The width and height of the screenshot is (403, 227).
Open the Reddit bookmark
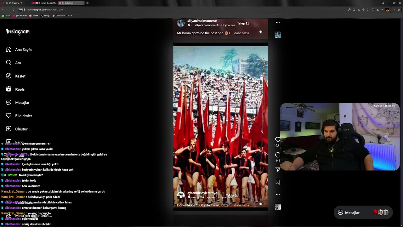coord(34,16)
